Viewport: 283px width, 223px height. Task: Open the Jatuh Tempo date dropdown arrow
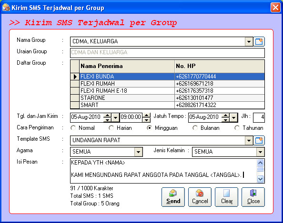pos(234,118)
